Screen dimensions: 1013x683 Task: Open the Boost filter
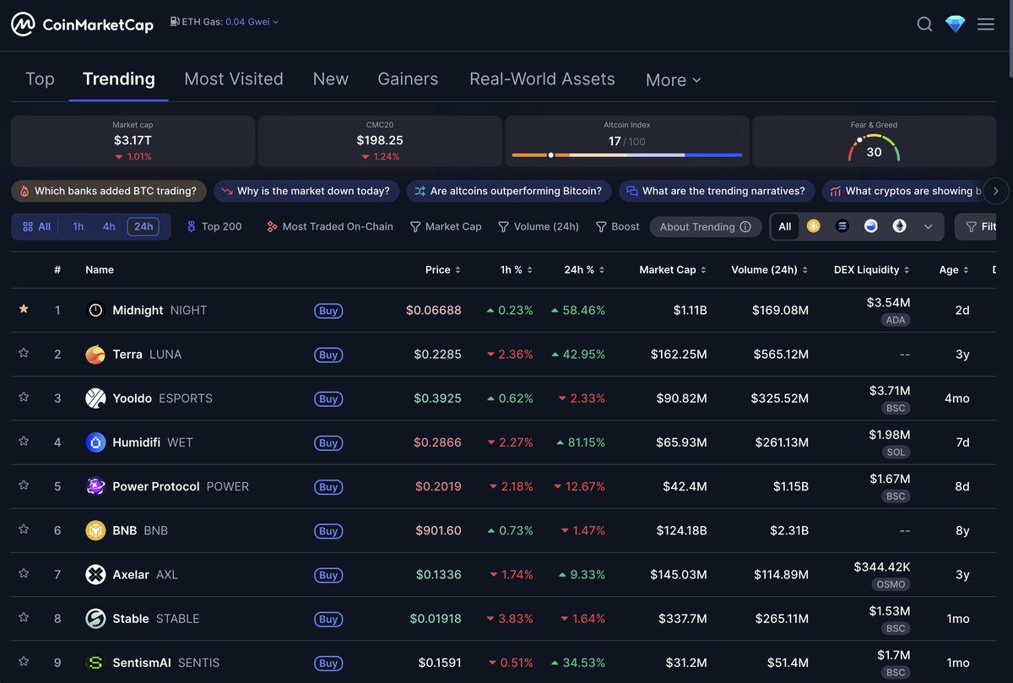click(x=618, y=226)
